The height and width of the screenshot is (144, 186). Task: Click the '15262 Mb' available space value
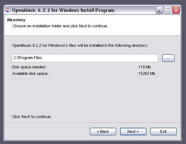(x=147, y=73)
